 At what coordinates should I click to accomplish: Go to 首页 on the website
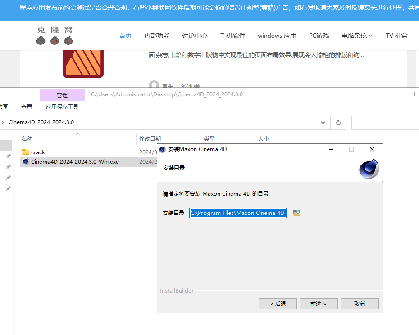click(125, 36)
